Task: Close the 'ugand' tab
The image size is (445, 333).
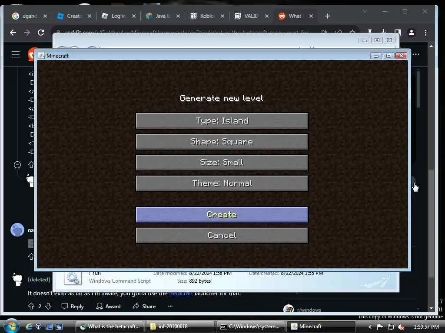Action: pos(45,16)
